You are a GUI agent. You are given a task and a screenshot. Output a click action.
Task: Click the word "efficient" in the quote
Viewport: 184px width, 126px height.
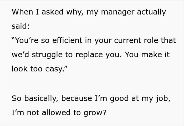67,40
